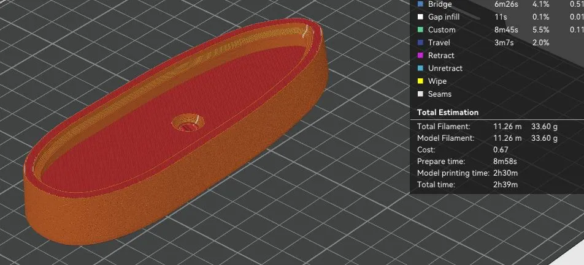Click the Custom percentage 5.5%

click(541, 30)
